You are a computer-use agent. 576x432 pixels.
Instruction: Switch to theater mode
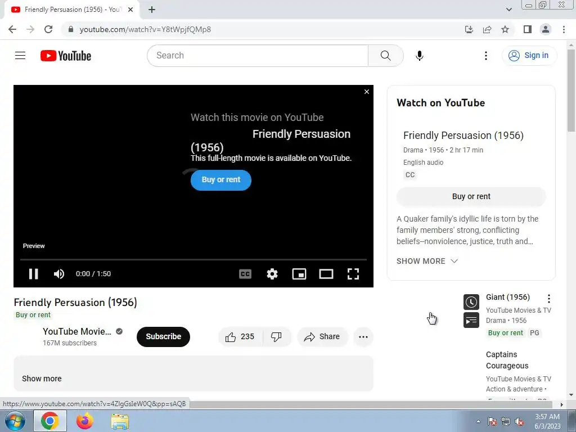click(x=326, y=274)
